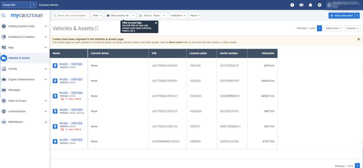Open the Report button menu

click(x=195, y=16)
